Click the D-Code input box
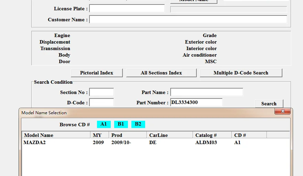 [x=101, y=103]
